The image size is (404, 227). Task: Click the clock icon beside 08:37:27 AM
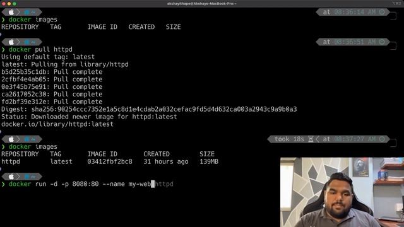[382, 139]
